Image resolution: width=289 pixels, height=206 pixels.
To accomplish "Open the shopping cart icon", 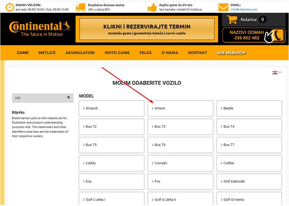I will (x=232, y=19).
